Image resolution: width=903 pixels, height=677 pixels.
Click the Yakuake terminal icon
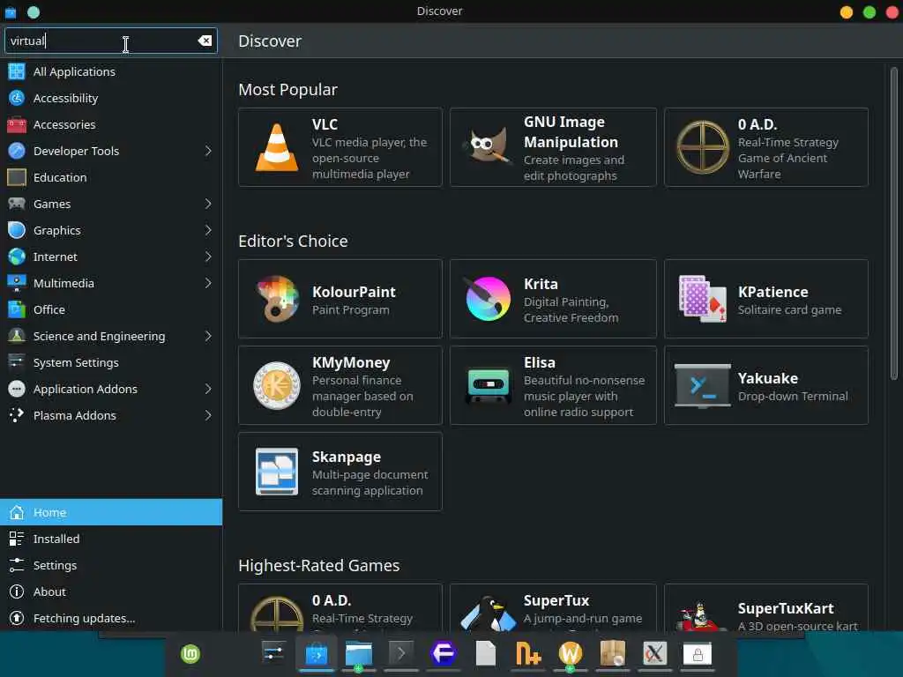pos(703,385)
